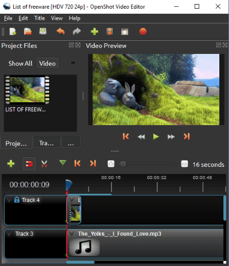This screenshot has height=266, width=229.
Task: Switch to Transitions tab
Action: pyautogui.click(x=46, y=143)
